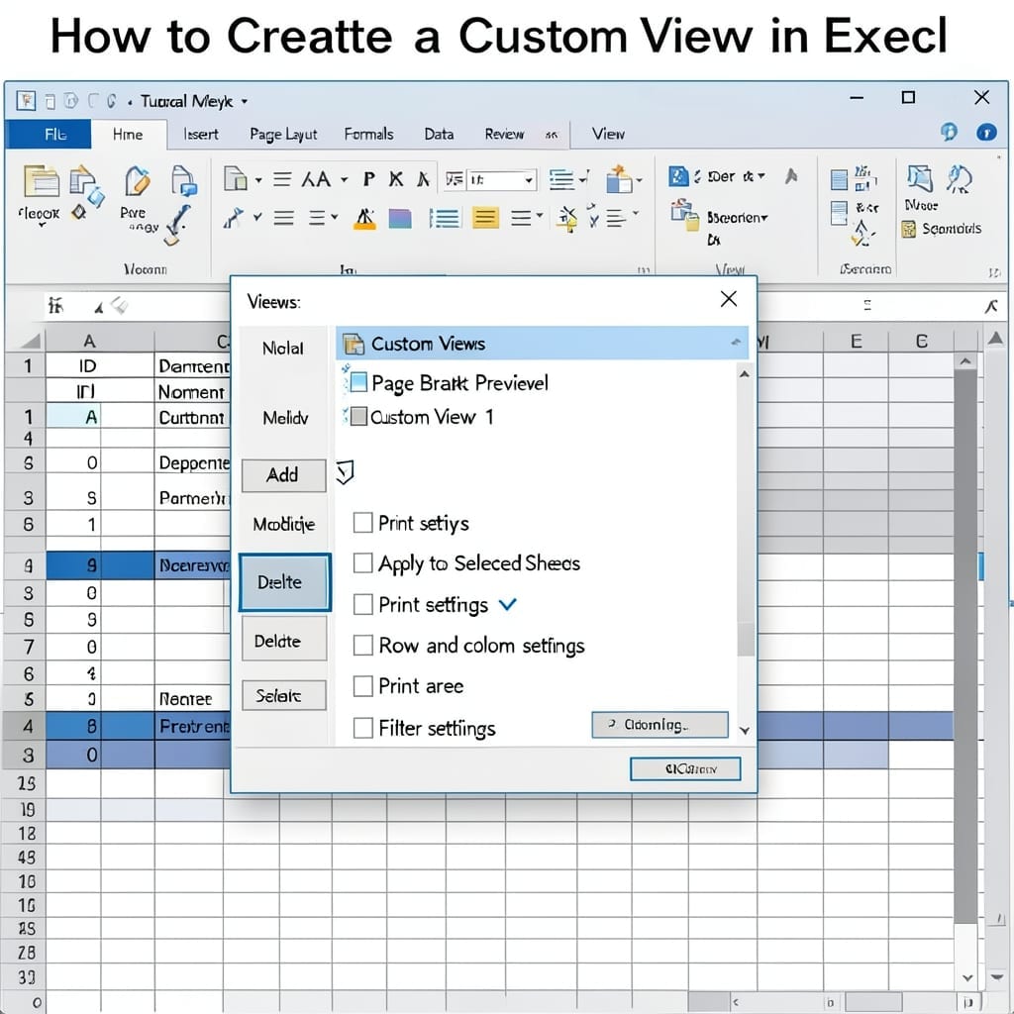Toggle the Print settings checkbox
The image size is (1014, 1014).
point(362,604)
